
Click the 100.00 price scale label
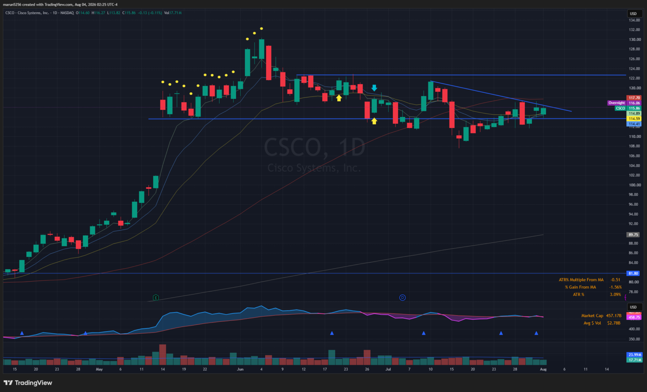(x=634, y=185)
